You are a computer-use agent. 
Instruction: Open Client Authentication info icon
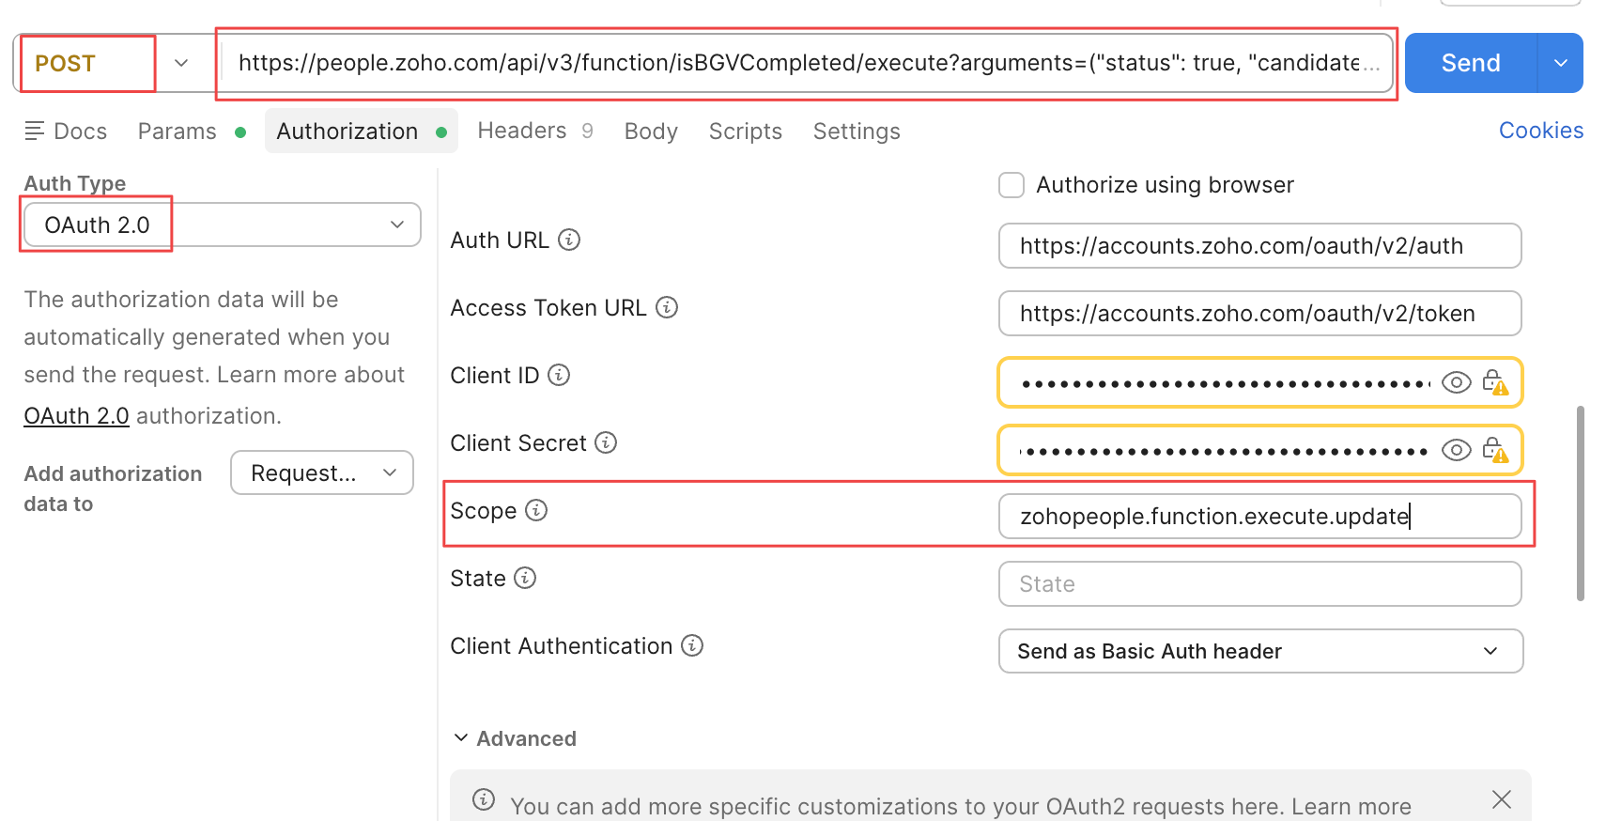[x=692, y=645]
